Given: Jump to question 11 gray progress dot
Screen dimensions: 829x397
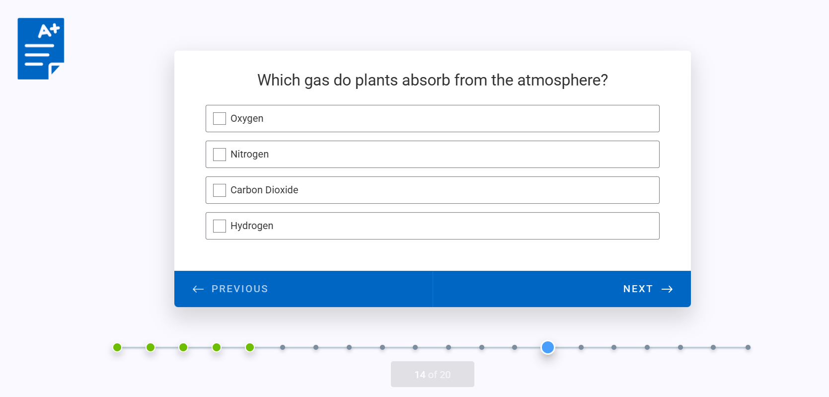Looking at the screenshot, I should [x=449, y=347].
